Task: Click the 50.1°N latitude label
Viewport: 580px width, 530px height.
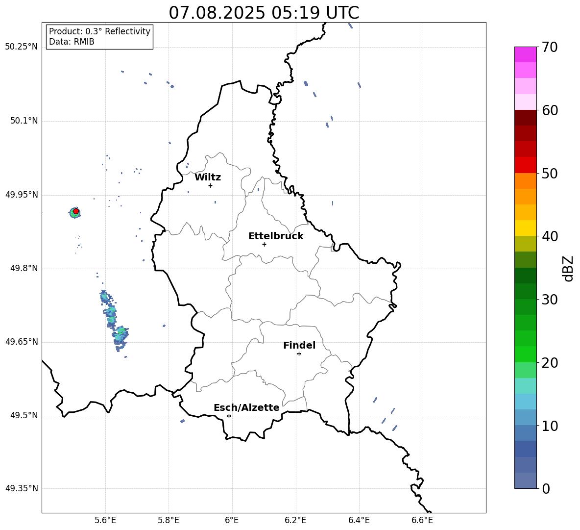Action: coord(24,121)
